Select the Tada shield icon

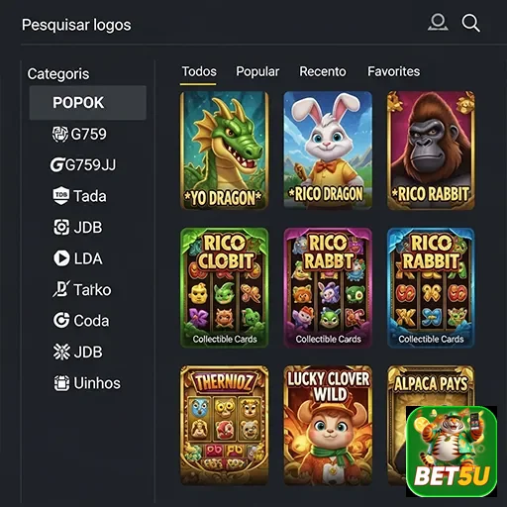point(61,196)
